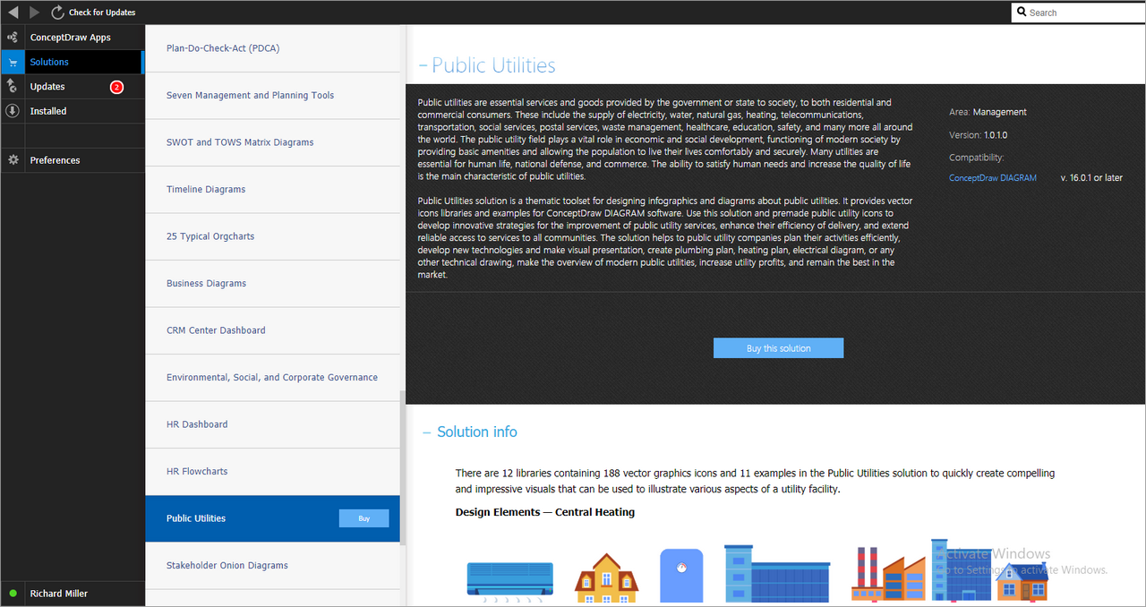Click Version: 1.0.1.0 text
Screen dimensions: 1146x607
click(x=979, y=135)
